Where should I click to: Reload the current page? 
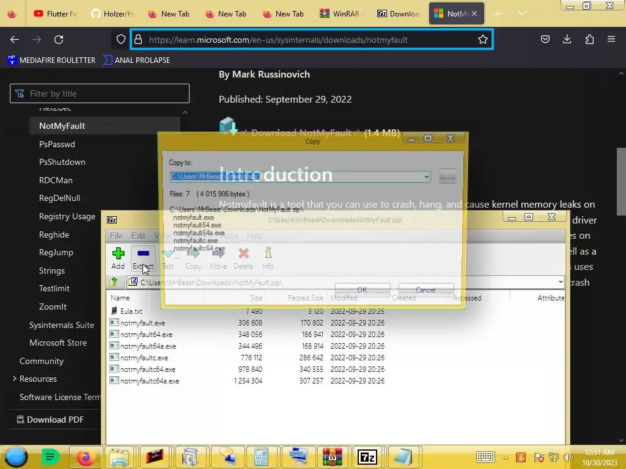59,40
